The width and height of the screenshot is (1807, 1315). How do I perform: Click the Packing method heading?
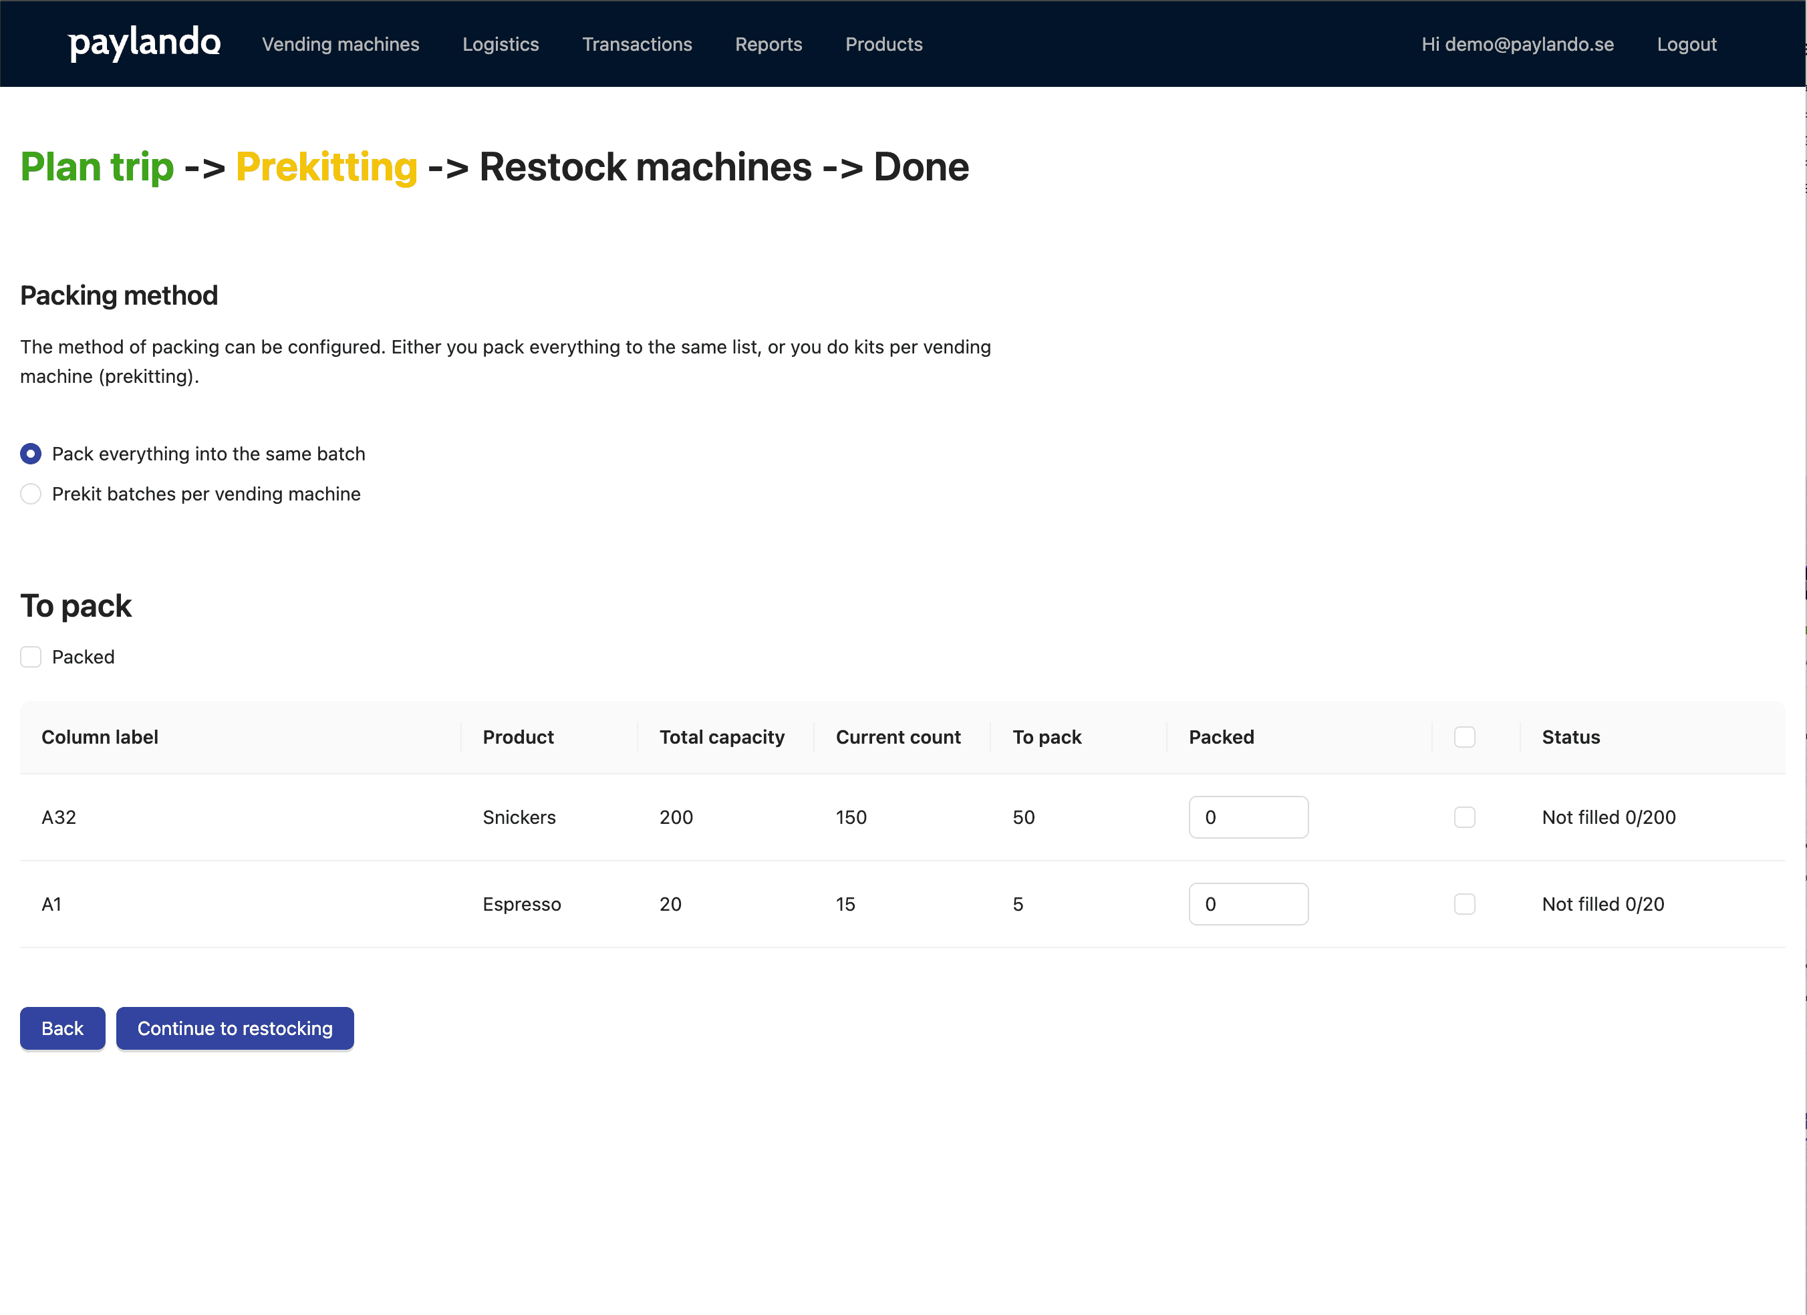[119, 295]
